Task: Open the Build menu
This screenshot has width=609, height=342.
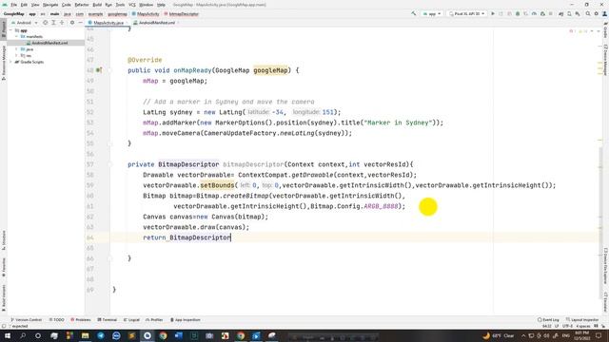Action: click(97, 5)
